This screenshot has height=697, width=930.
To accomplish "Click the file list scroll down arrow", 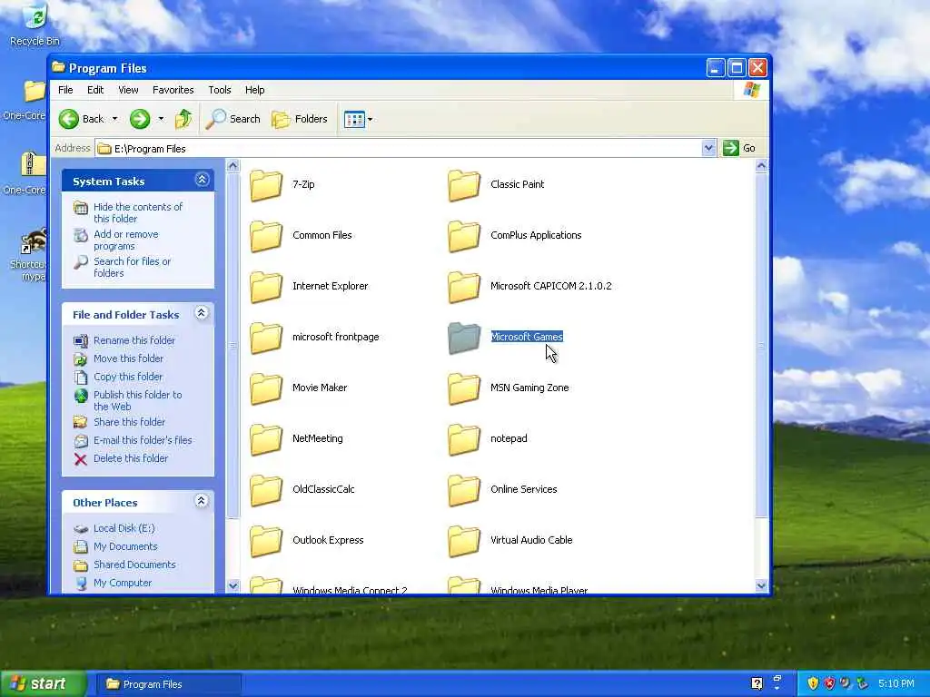I will point(762,585).
